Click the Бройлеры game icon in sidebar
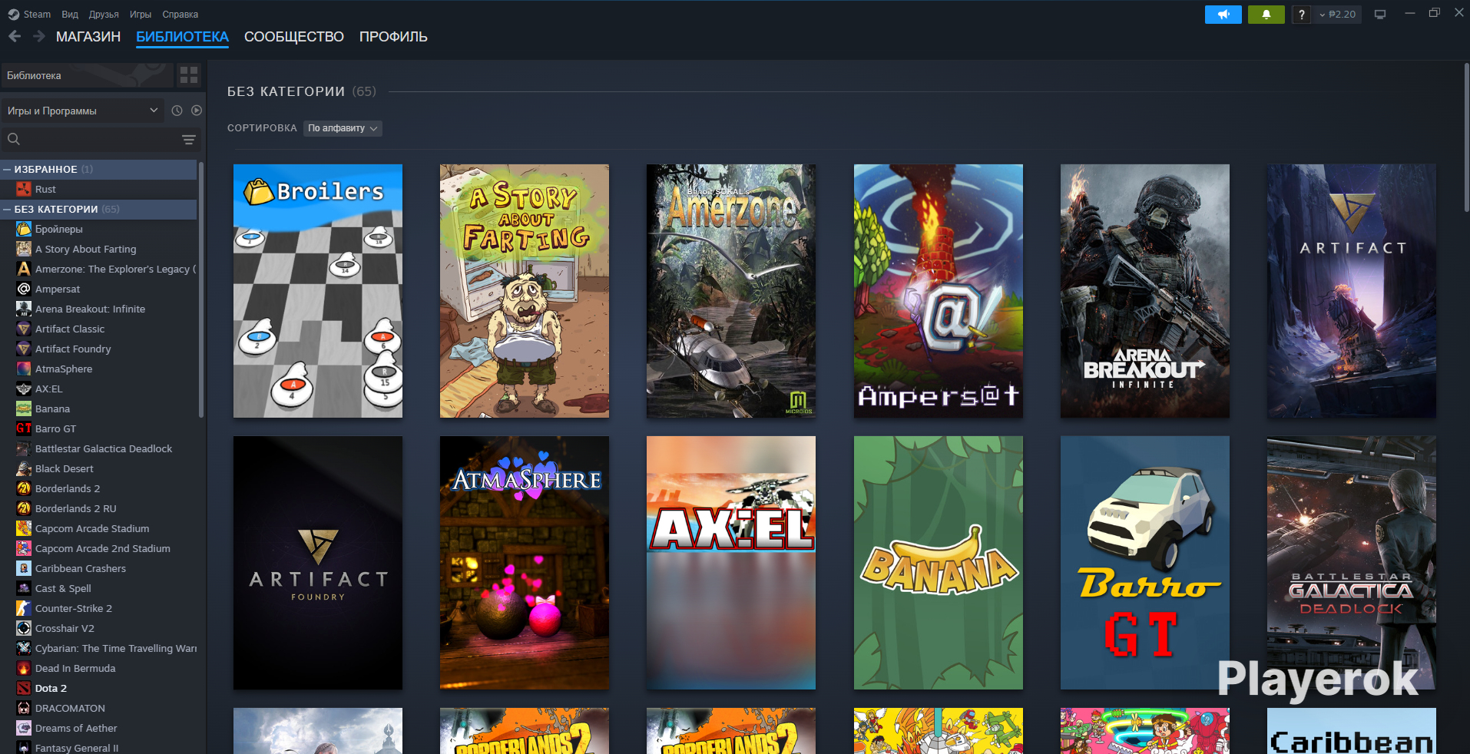The image size is (1470, 754). click(x=24, y=229)
